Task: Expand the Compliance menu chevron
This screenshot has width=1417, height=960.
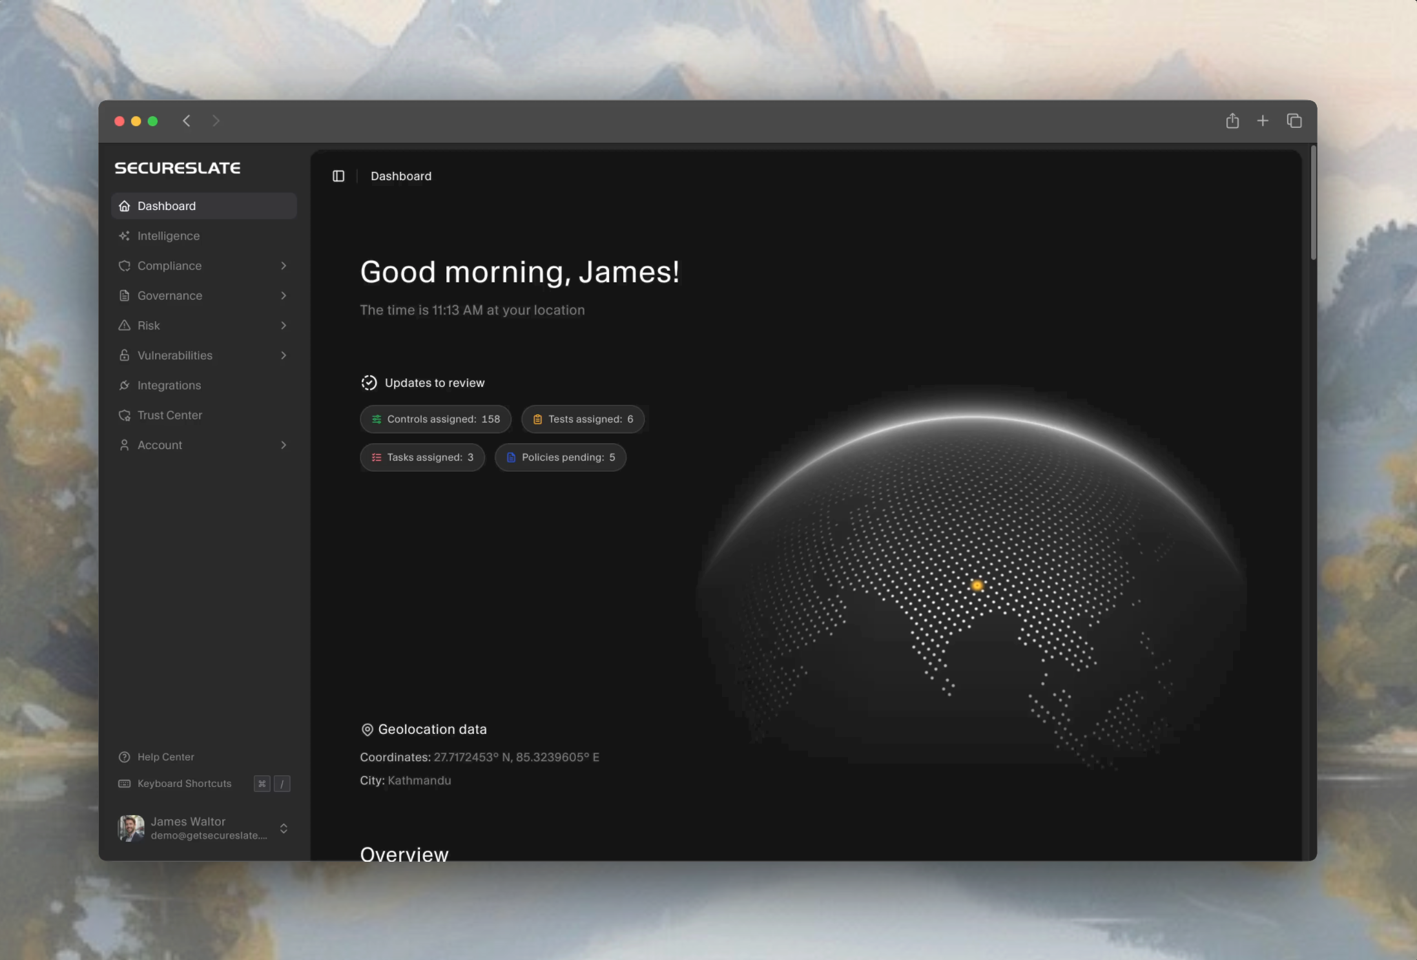Action: coord(284,266)
